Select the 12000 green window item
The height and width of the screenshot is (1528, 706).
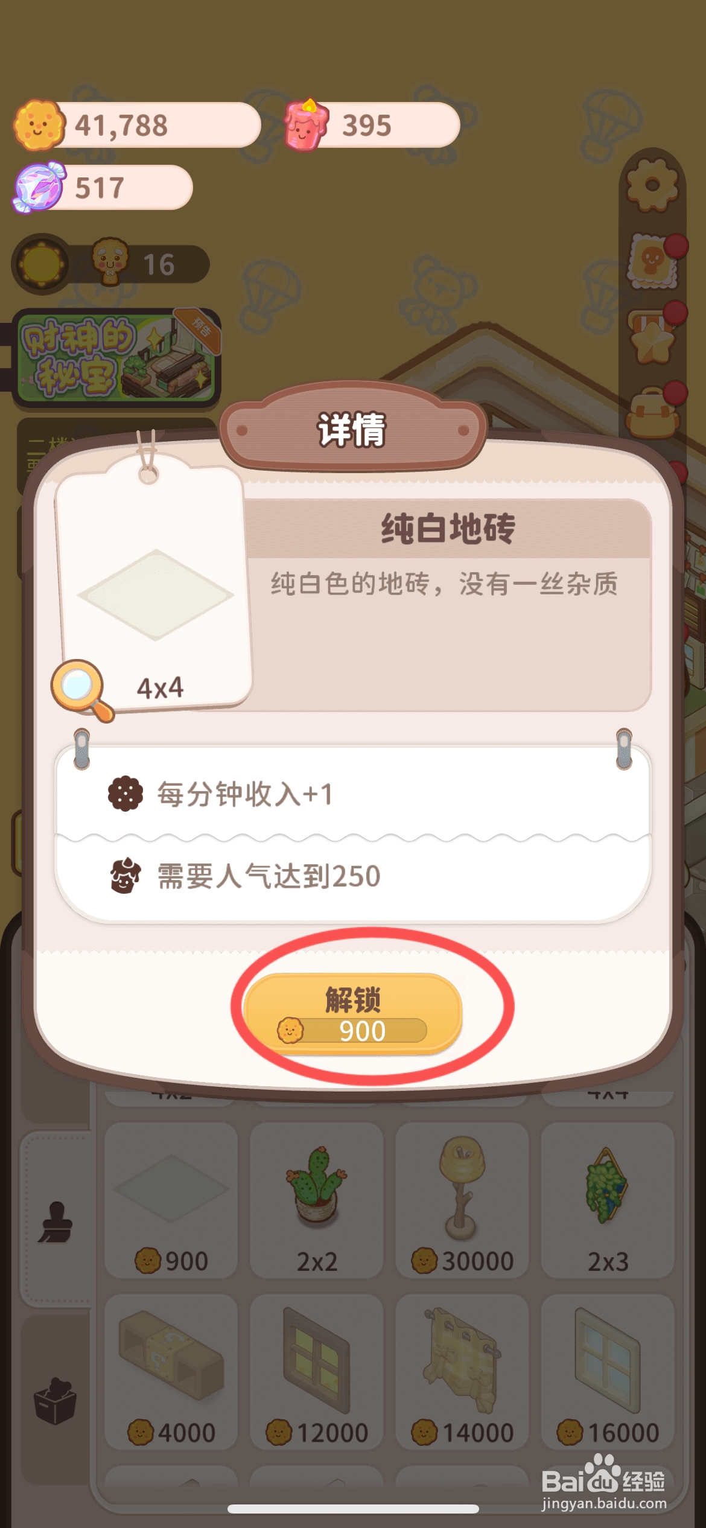316,1371
